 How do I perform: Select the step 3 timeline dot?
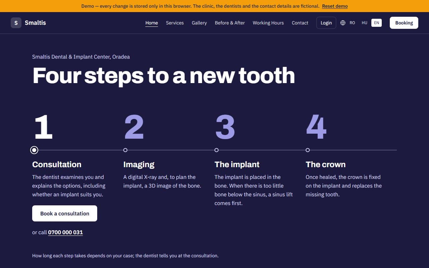point(217,150)
